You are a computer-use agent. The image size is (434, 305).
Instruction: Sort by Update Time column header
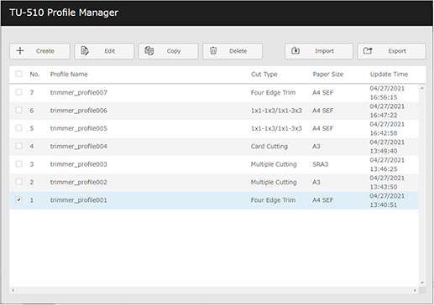coord(389,75)
